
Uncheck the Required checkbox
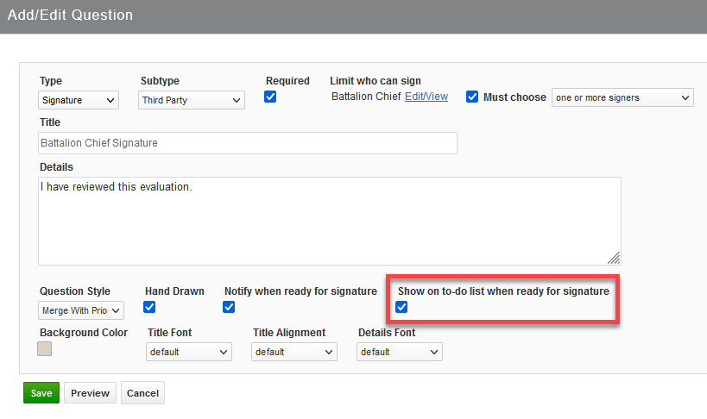[x=270, y=97]
